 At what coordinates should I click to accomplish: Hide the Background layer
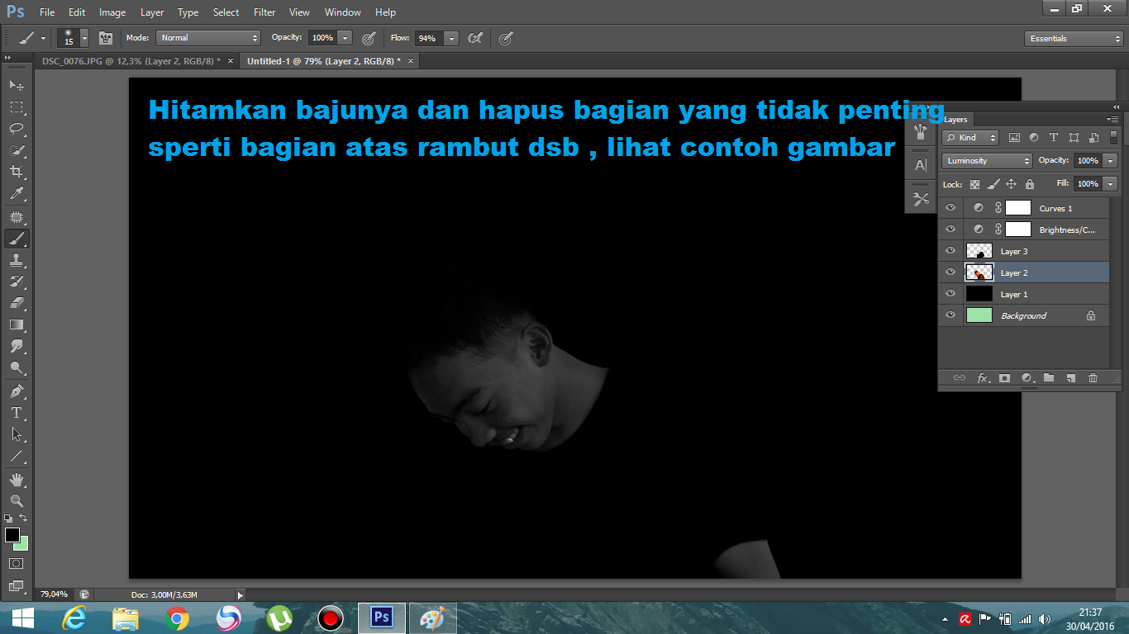click(950, 315)
